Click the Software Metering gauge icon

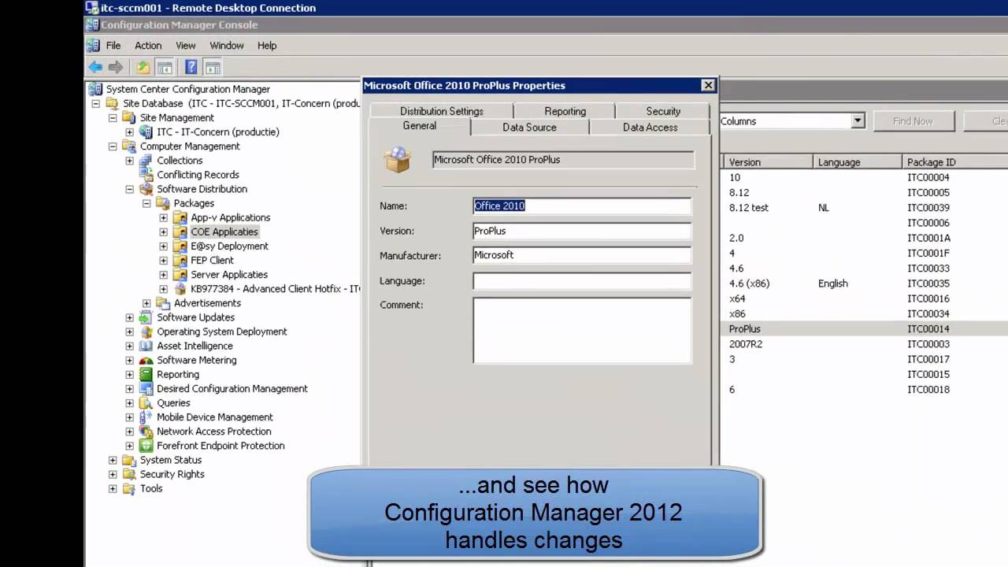click(146, 360)
